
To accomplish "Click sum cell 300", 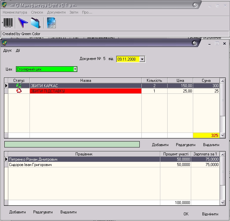I will point(206,85).
